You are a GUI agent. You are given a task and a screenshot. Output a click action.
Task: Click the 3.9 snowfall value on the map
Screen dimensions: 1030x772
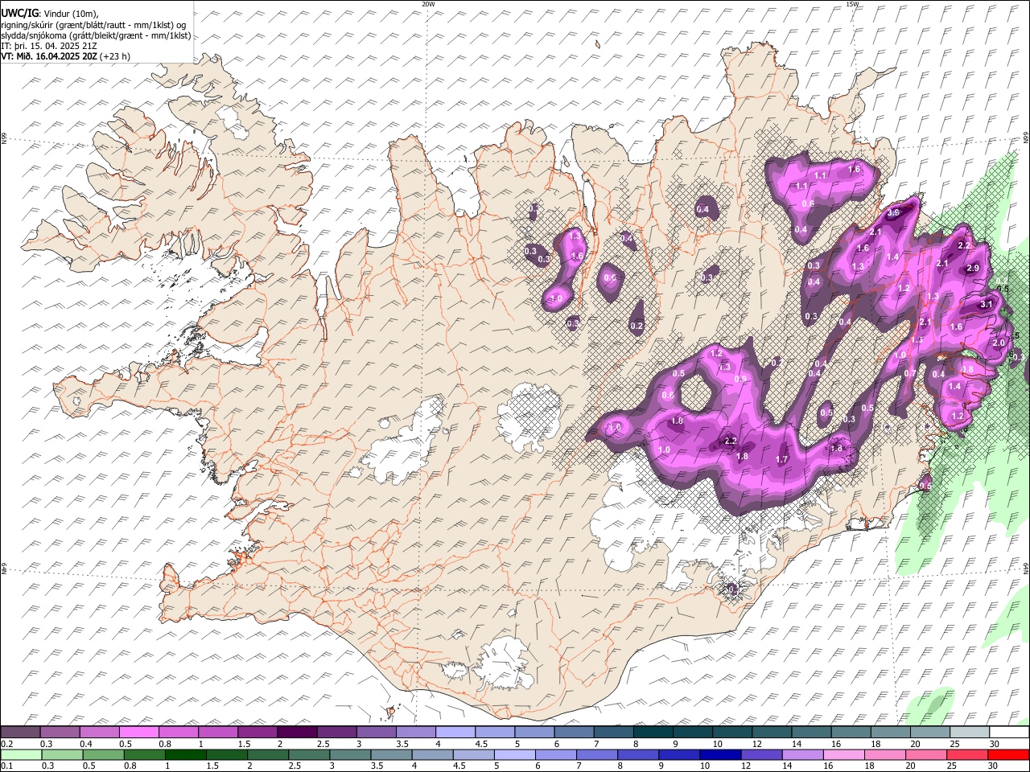pos(893,213)
